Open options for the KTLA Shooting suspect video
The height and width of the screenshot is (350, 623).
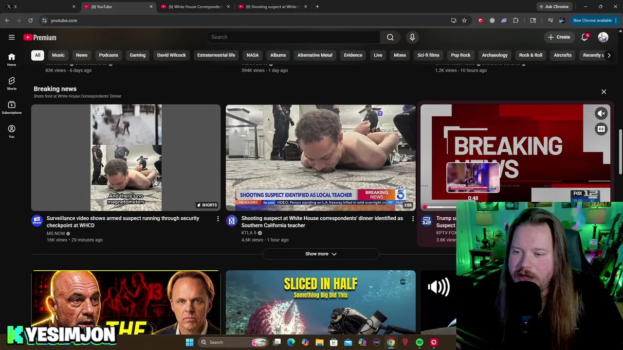413,219
